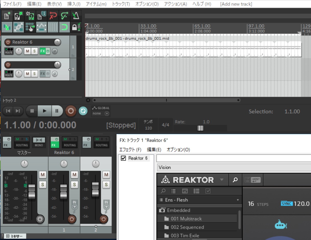
Task: Toggle SYNC button in Reaktor
Action: [286, 204]
